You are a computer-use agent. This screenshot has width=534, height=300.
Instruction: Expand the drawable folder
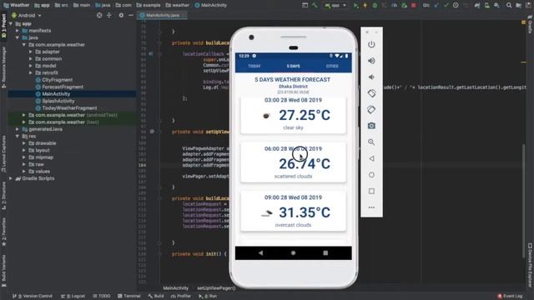pos(24,143)
